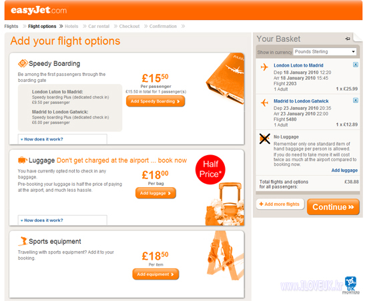Click the easyJet.com logo
The image size is (367, 301).
pyautogui.click(x=39, y=10)
